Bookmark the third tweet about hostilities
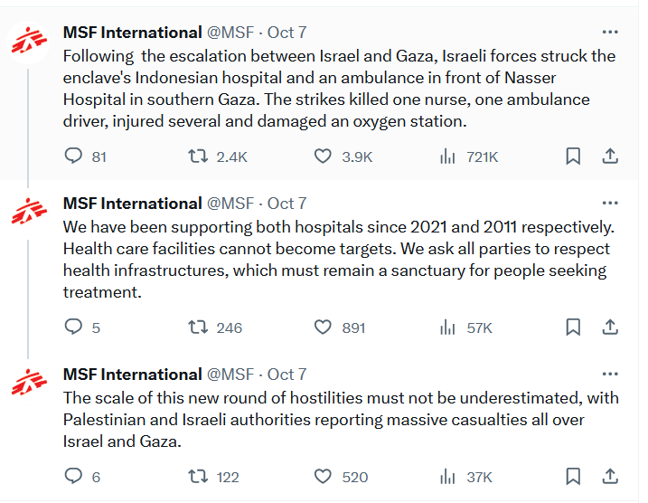 click(573, 476)
